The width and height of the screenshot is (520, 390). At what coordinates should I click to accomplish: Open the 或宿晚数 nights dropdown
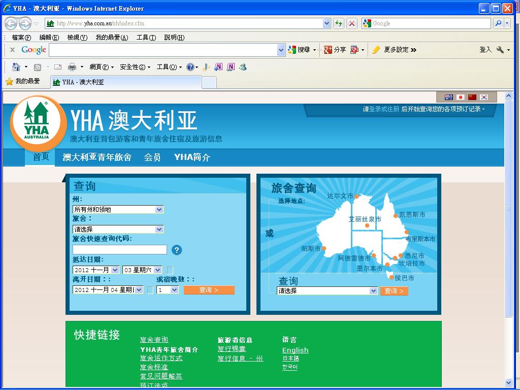point(168,290)
